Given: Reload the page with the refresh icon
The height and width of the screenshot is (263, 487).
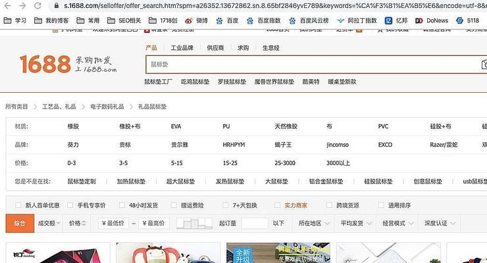Looking at the screenshot, I should [x=38, y=5].
